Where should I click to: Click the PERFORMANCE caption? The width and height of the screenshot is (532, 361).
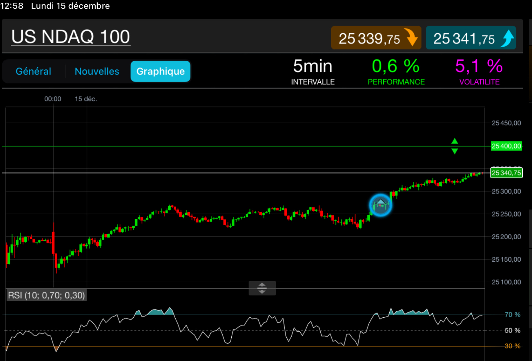396,82
